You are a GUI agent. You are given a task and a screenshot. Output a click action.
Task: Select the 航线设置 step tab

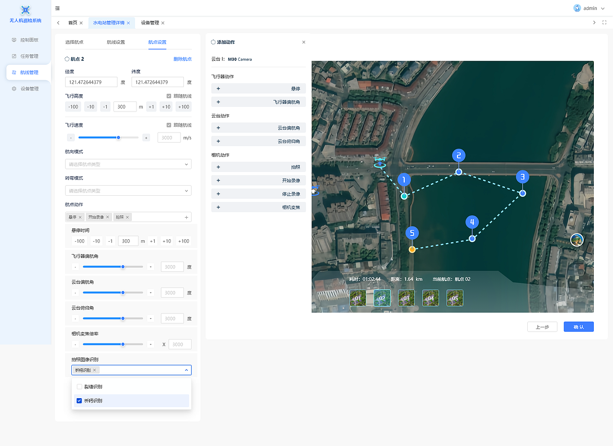point(116,42)
